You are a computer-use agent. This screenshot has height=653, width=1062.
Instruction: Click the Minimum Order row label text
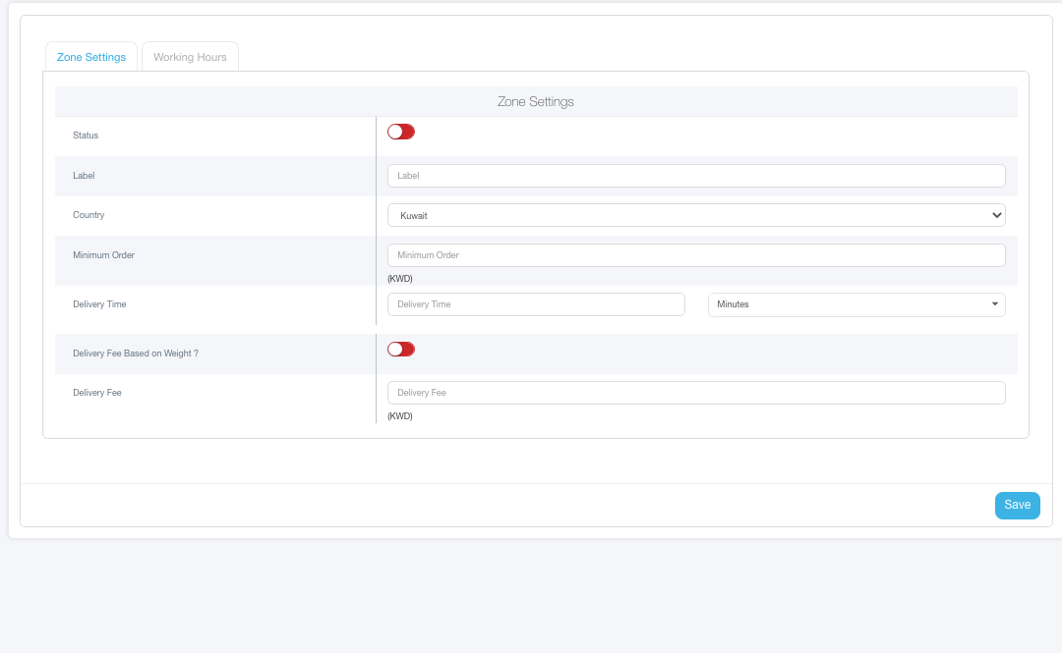tap(103, 255)
